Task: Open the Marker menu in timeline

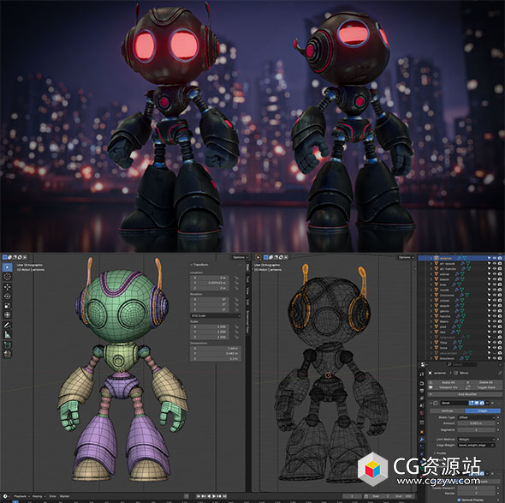Action: (64, 496)
